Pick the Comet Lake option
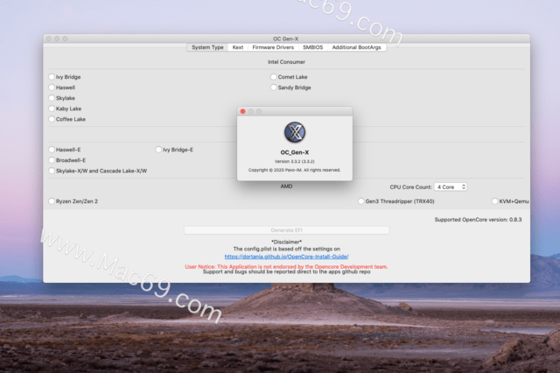The image size is (560, 373). click(274, 77)
